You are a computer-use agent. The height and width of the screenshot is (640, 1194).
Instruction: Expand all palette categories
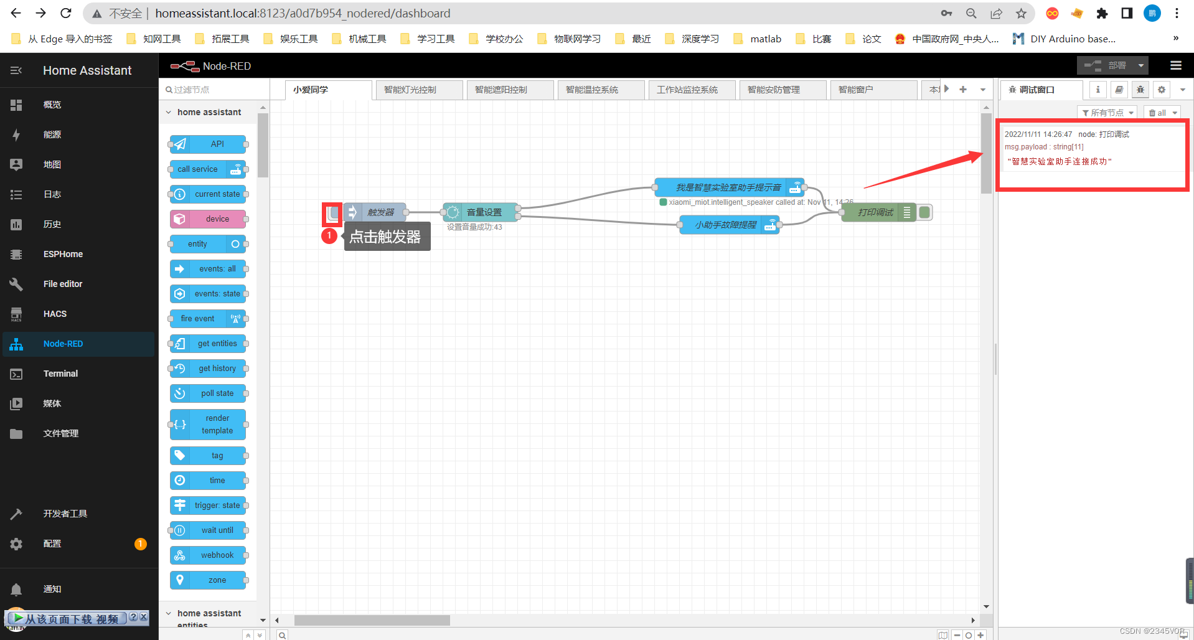pyautogui.click(x=260, y=635)
